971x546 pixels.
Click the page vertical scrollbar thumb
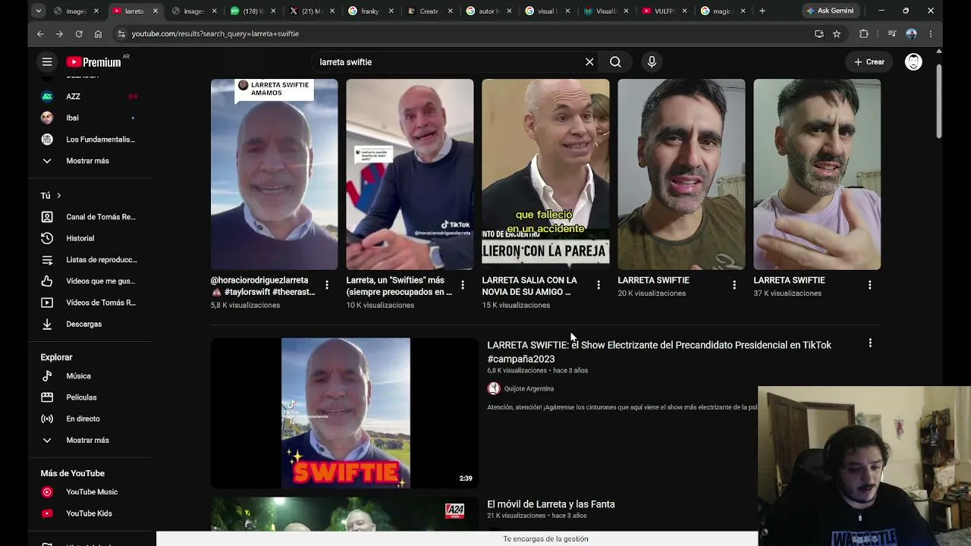[x=939, y=102]
